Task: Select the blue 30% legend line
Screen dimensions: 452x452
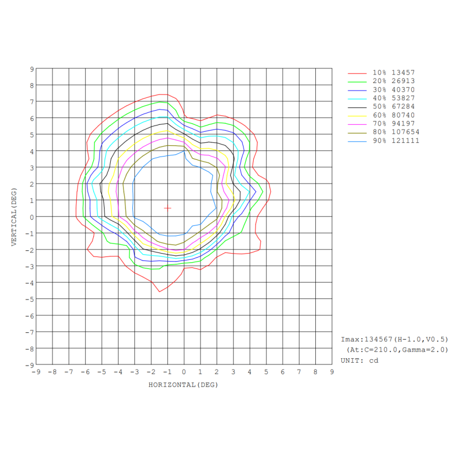Action: 357,90
